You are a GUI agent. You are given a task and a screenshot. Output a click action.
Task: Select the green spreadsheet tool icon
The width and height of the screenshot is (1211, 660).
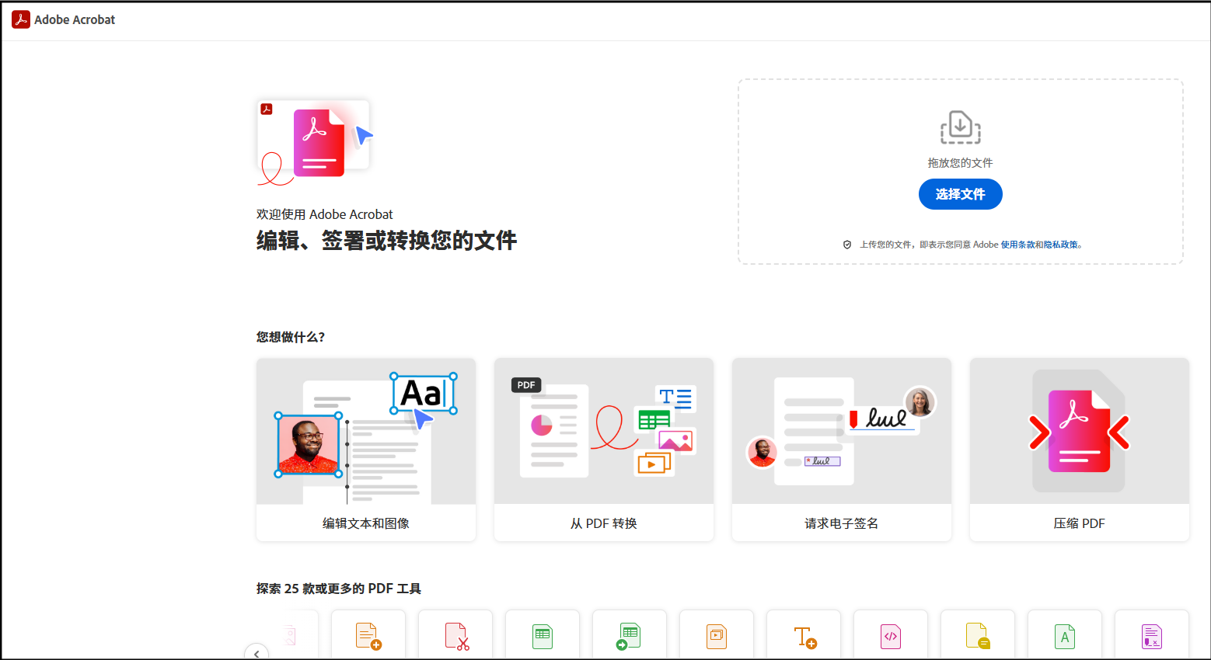pos(543,636)
